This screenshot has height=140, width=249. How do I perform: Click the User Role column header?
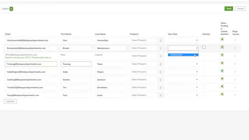click(x=172, y=34)
